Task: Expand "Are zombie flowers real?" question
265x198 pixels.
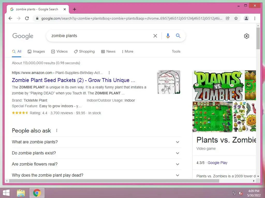Action: (96, 164)
